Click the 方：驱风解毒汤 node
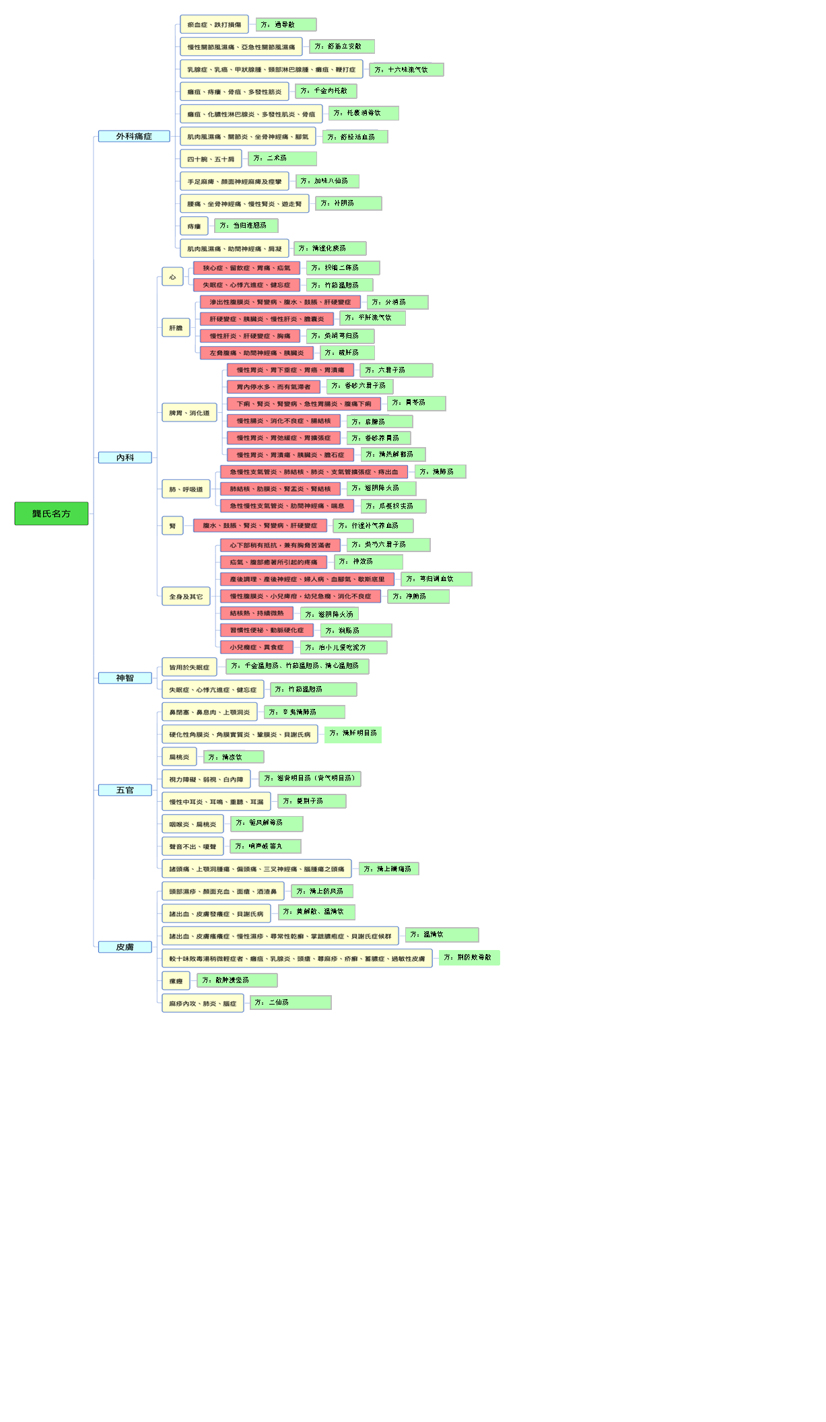The width and height of the screenshot is (826, 1422). [x=267, y=823]
